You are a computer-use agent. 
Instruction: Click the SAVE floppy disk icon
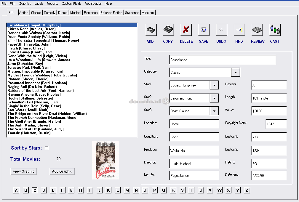(204, 30)
